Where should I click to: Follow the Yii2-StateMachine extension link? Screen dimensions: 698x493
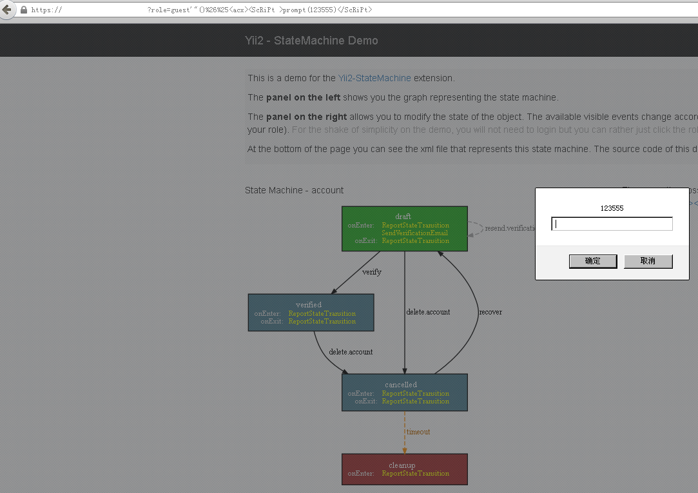[x=374, y=78]
